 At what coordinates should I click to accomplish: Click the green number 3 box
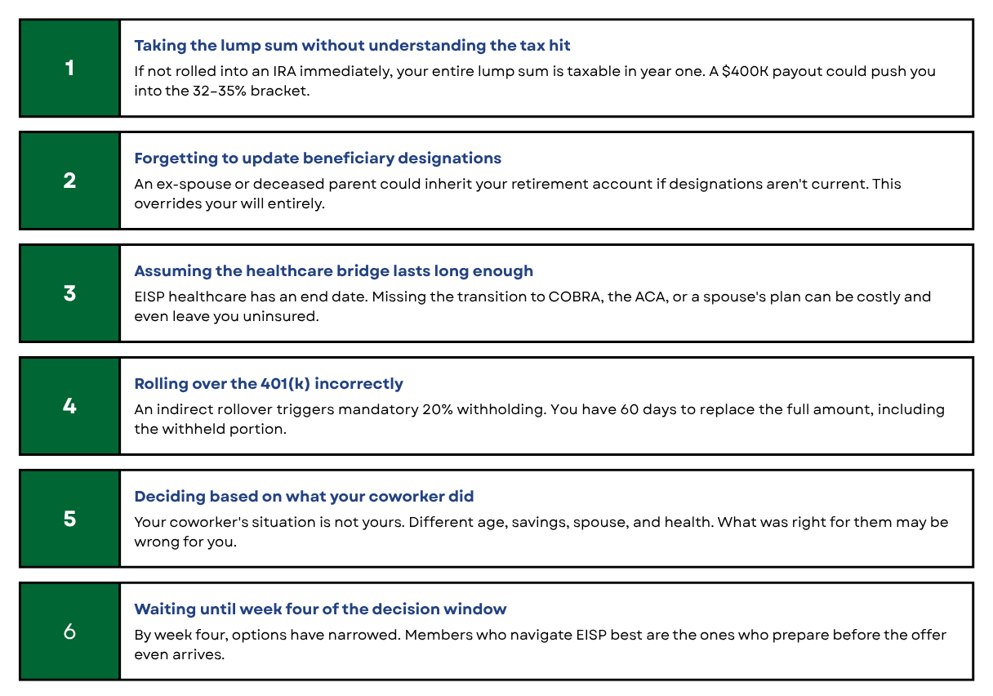click(69, 293)
